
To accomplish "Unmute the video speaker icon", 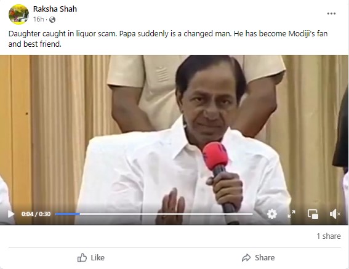I will tap(335, 214).
